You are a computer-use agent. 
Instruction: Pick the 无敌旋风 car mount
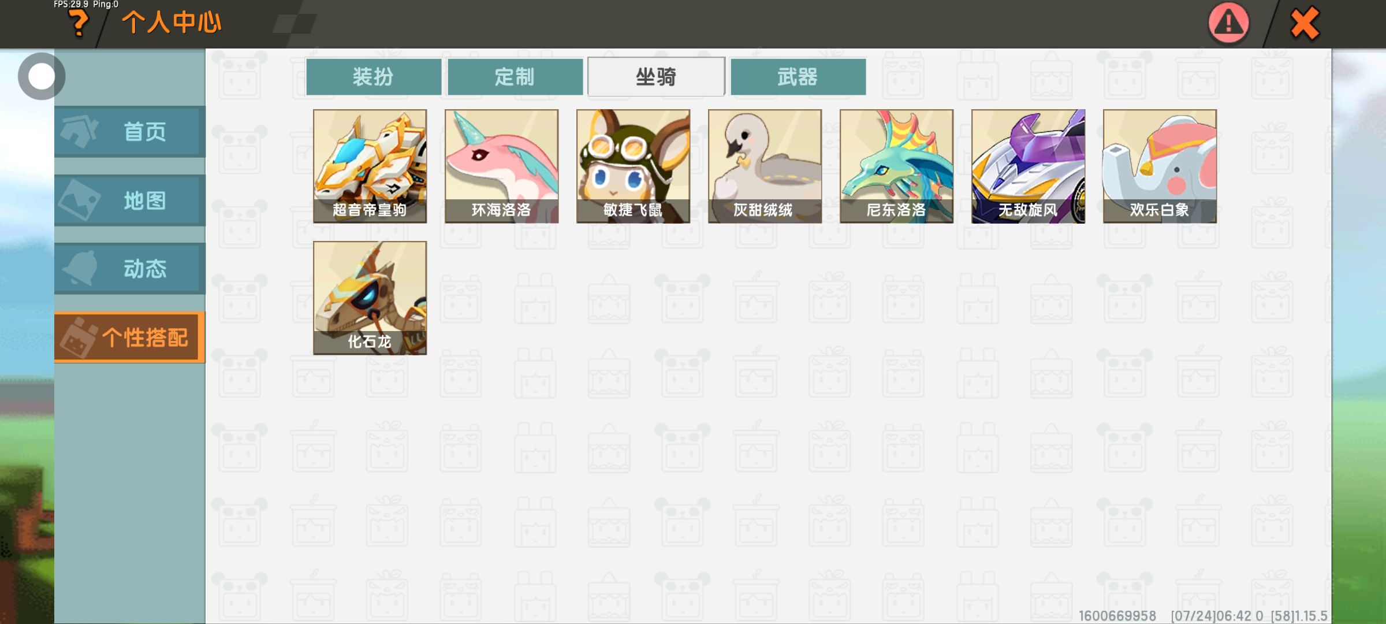tap(1029, 166)
